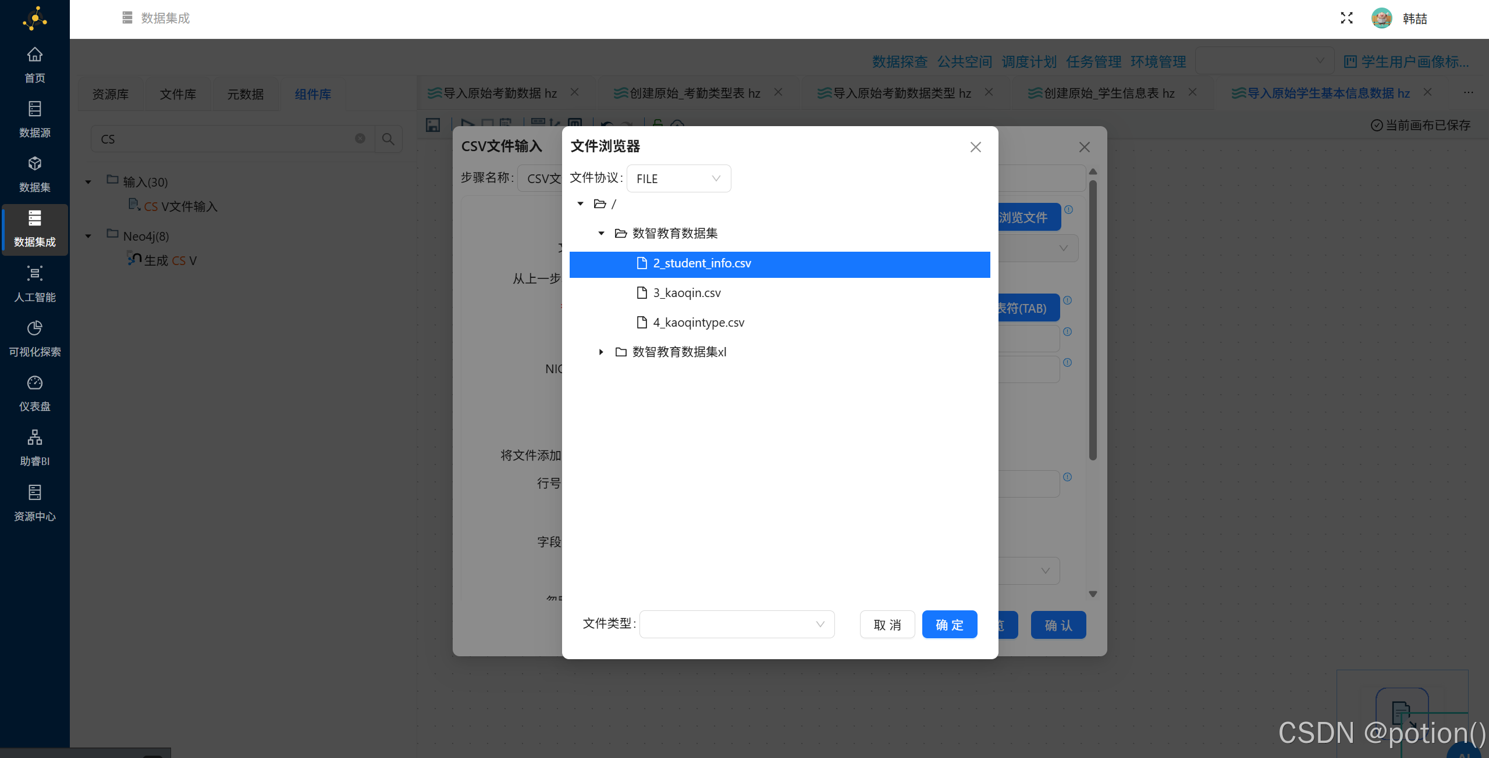Switch to 元数据 tab
This screenshot has width=1489, height=758.
[246, 94]
